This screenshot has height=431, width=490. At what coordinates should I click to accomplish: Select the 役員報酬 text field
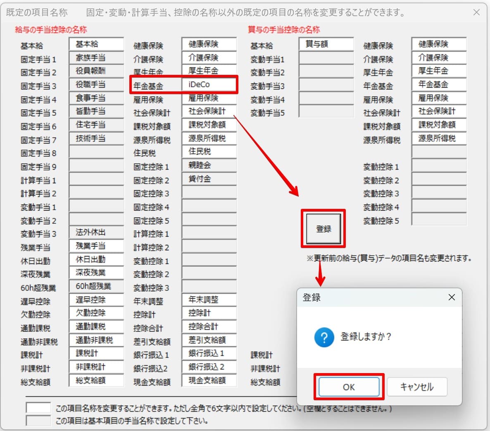(x=96, y=71)
